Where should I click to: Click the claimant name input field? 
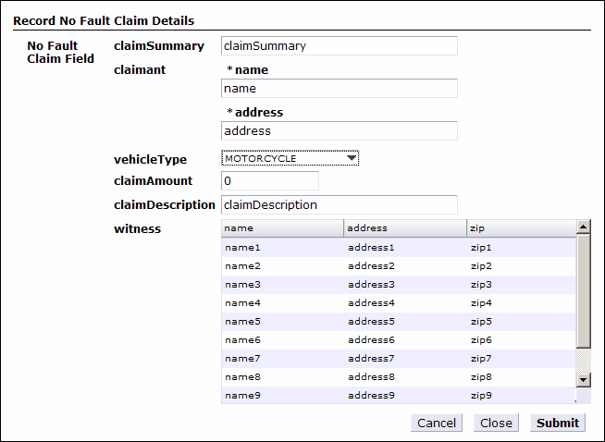coord(340,89)
